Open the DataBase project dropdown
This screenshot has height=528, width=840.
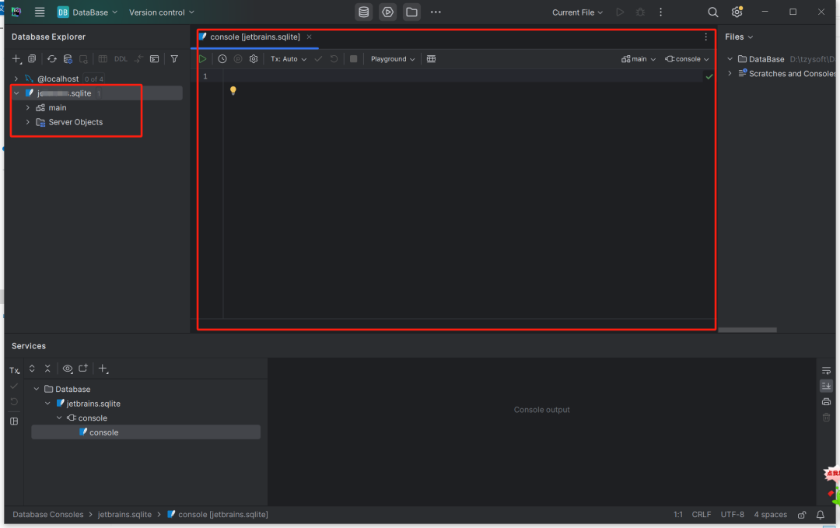coord(87,12)
